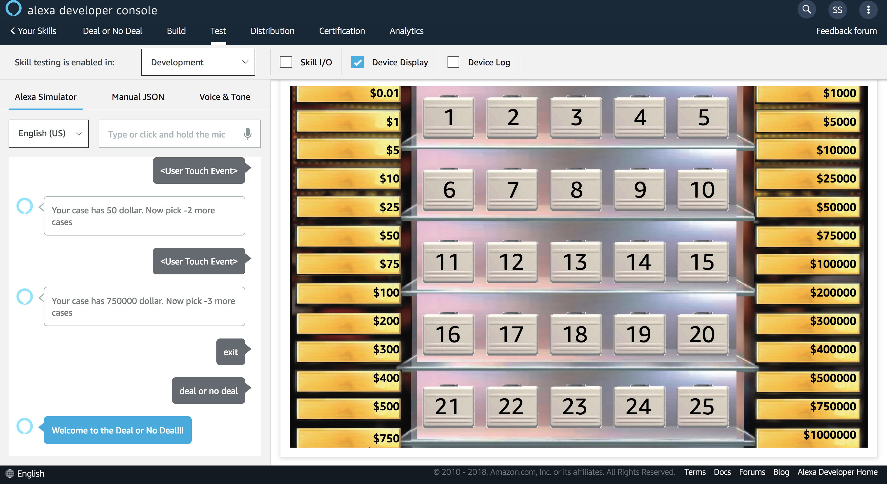Open the search magnifier icon
Screen dimensions: 887x484
pos(807,10)
